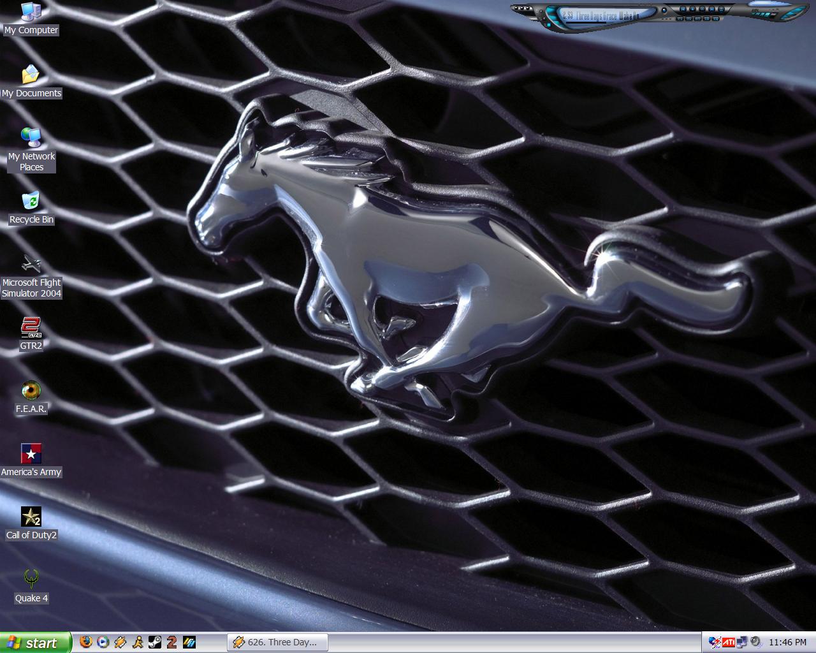Open the ATI tray icon
816x653 pixels.
point(729,642)
